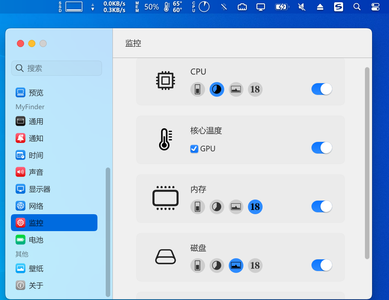Open the 声音 sidebar section
389x300 pixels.
click(54, 172)
